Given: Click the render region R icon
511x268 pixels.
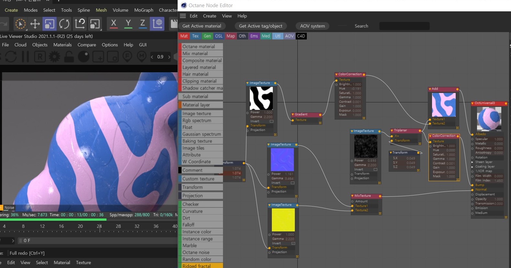Looking at the screenshot, I should click(x=40, y=57).
